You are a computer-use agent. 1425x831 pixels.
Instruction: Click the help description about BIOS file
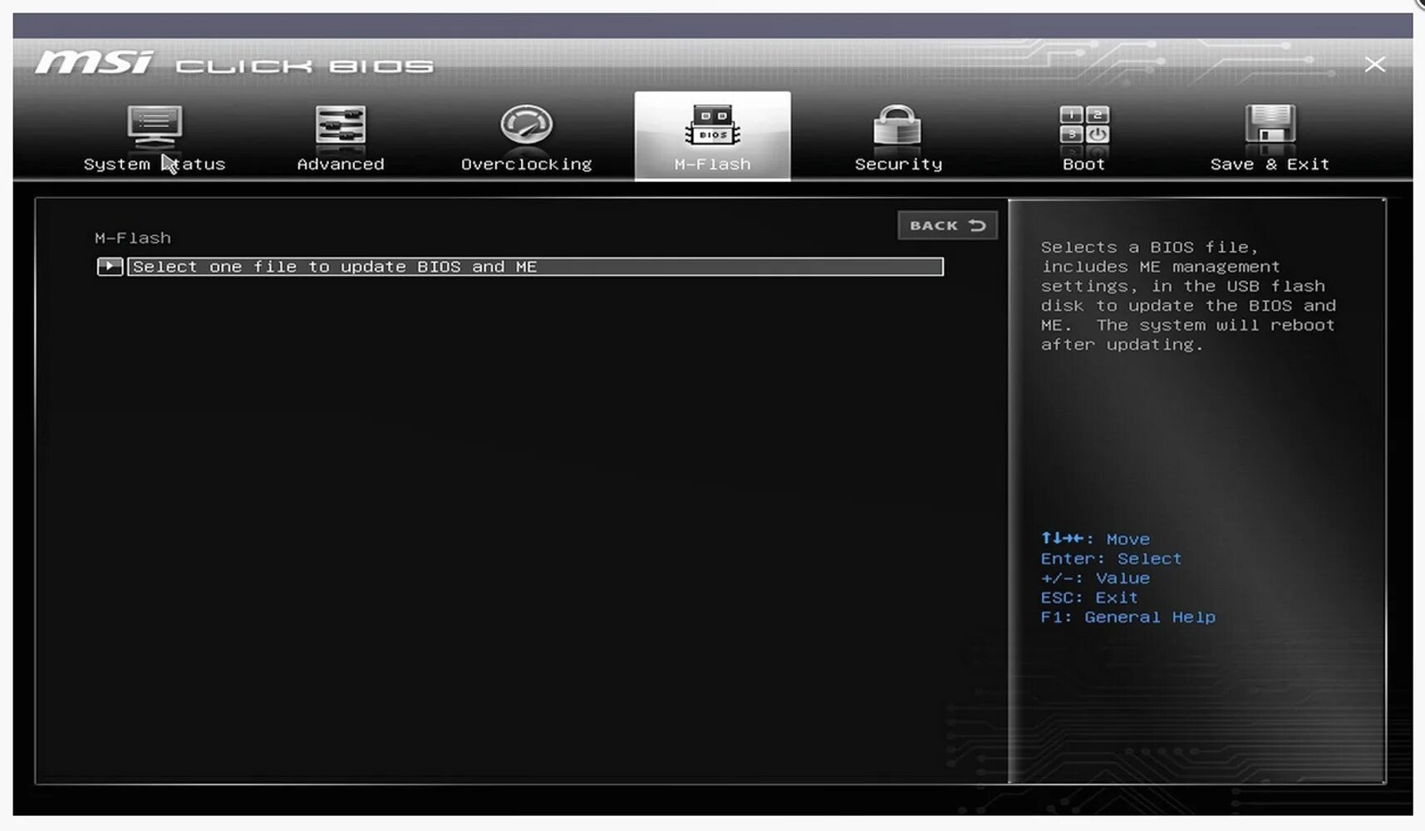[x=1188, y=296]
